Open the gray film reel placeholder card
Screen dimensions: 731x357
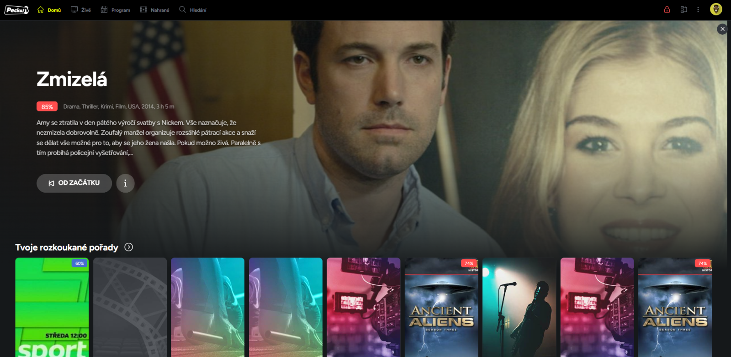pos(130,307)
